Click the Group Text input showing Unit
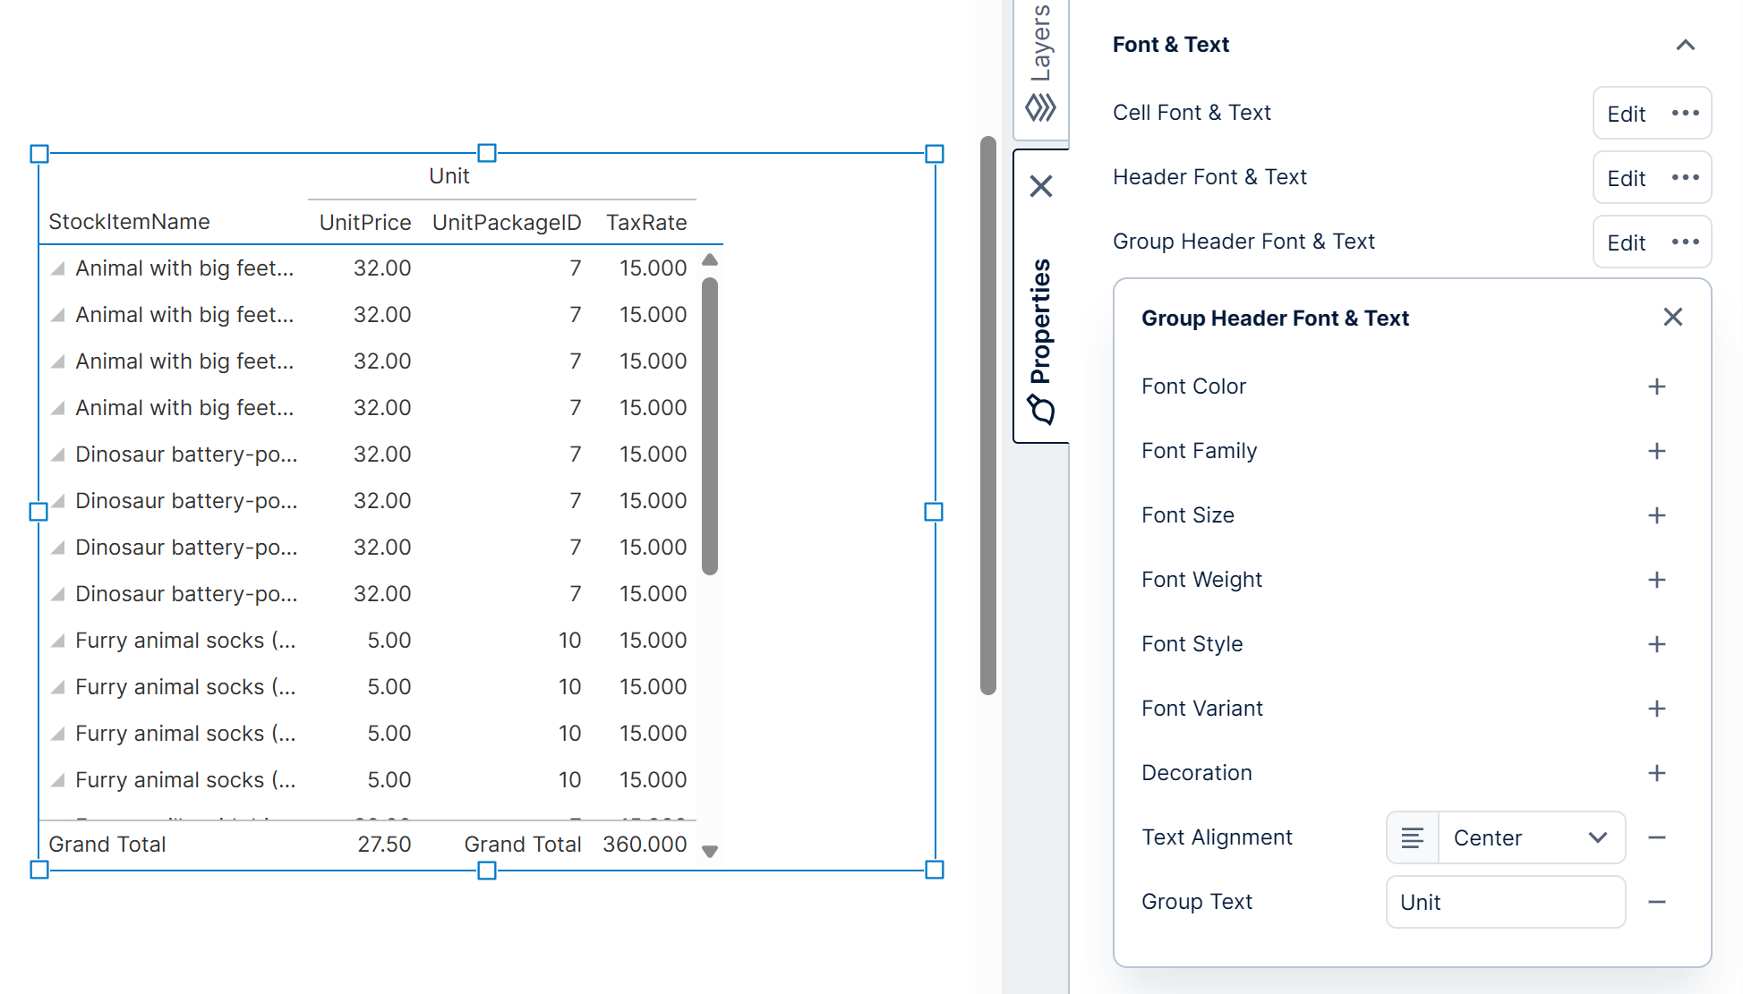This screenshot has height=994, width=1743. coord(1505,902)
